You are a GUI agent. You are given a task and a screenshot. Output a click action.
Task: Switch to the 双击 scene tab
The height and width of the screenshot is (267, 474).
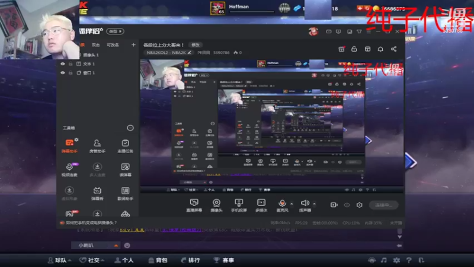[95, 45]
